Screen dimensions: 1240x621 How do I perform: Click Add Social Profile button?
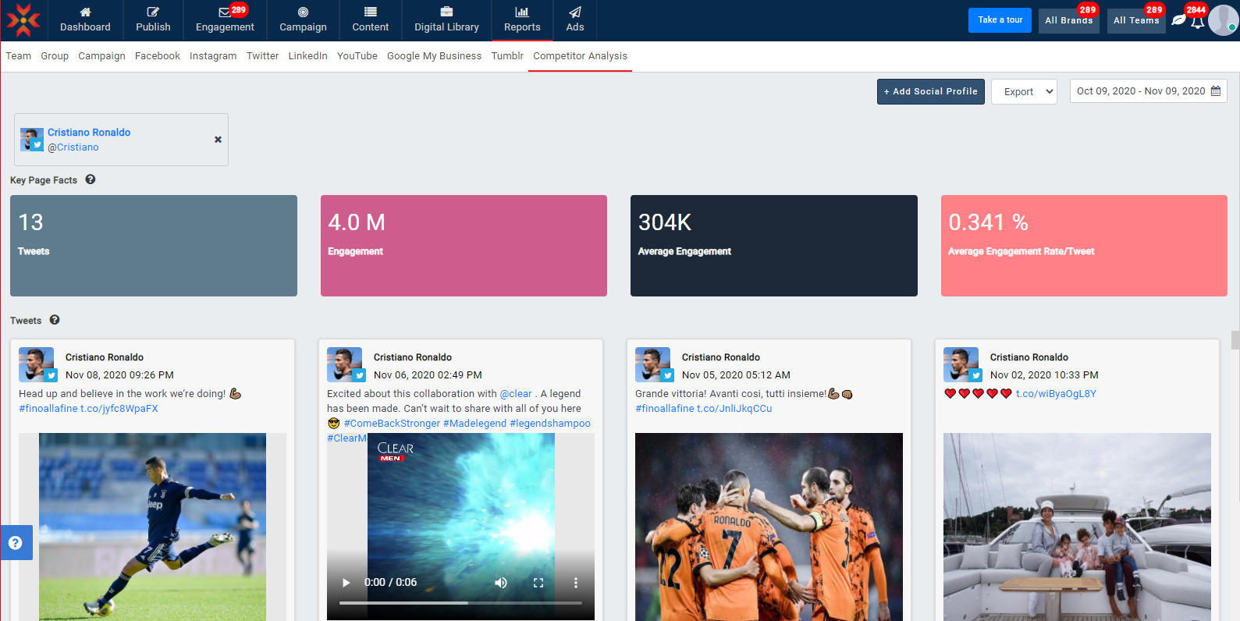tap(930, 91)
